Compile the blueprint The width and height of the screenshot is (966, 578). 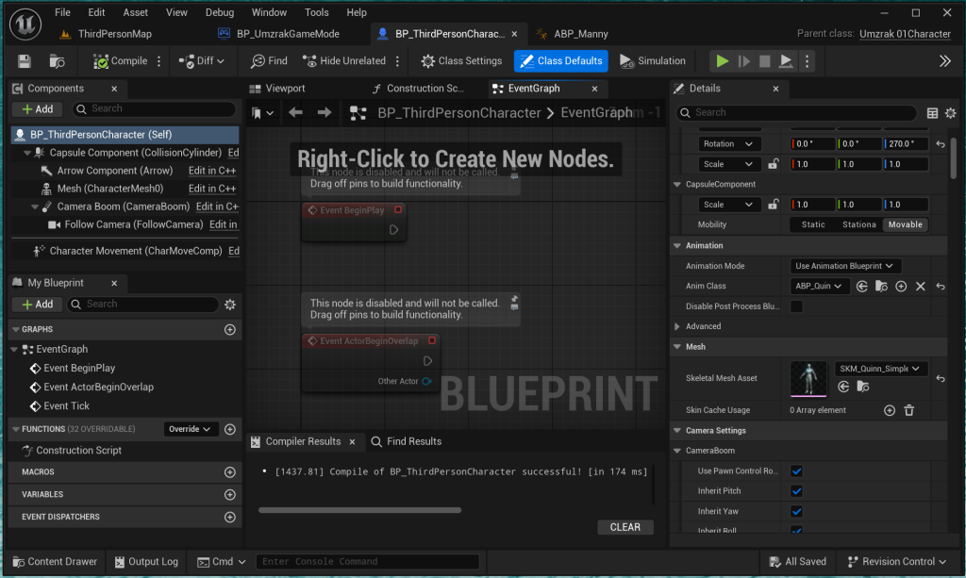[120, 61]
